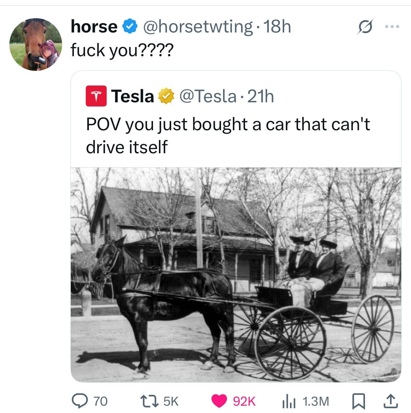Click the Grok slashed-circle icon
The image size is (411, 413).
[363, 27]
